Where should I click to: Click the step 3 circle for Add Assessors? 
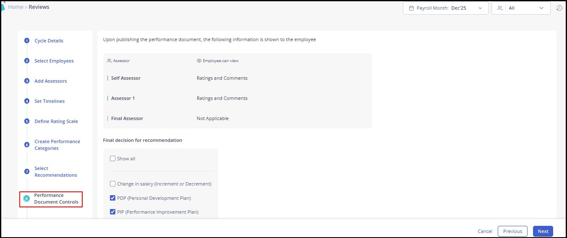click(27, 81)
